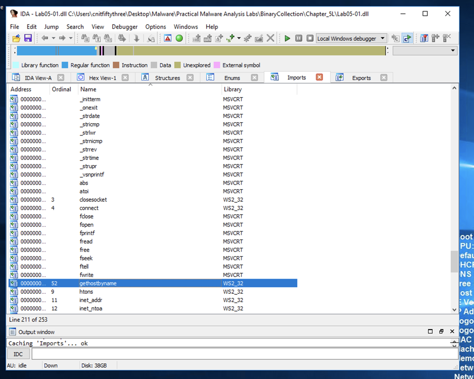474x379 pixels.
Task: Start debugger with green play icon
Action: (x=287, y=38)
